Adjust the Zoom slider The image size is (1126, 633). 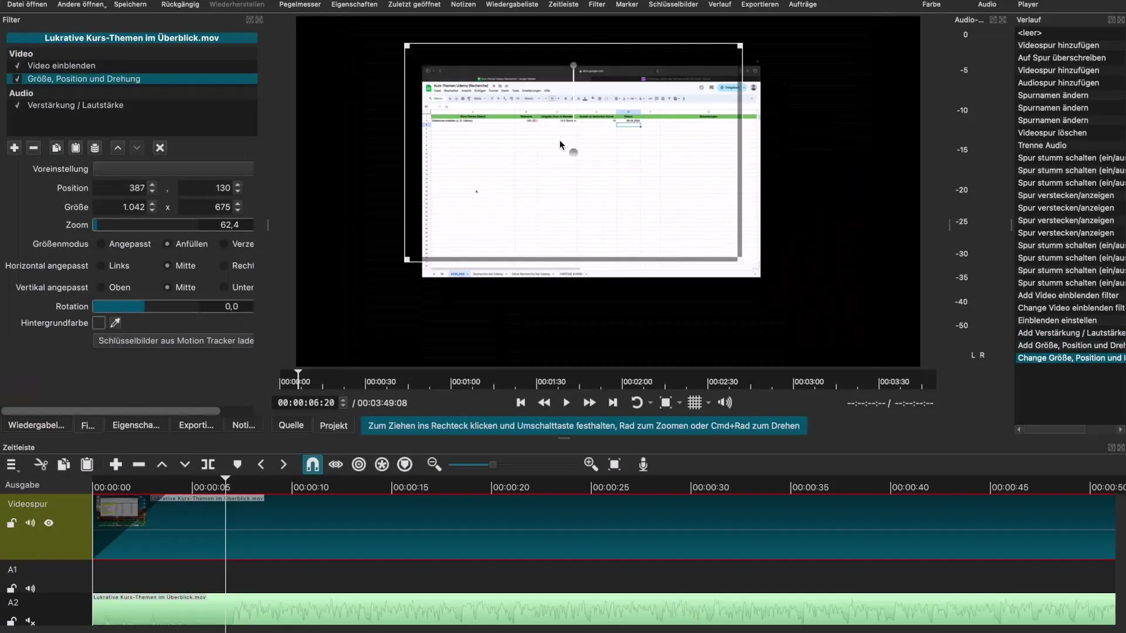173,225
